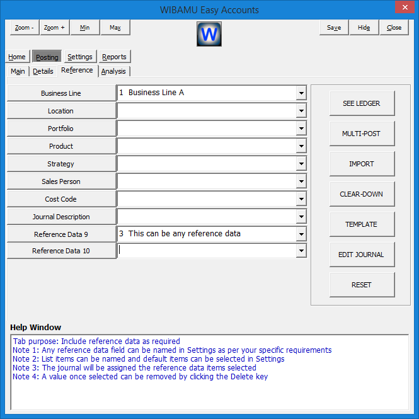Click the MULTI-POST button
419x419 pixels.
[362, 134]
